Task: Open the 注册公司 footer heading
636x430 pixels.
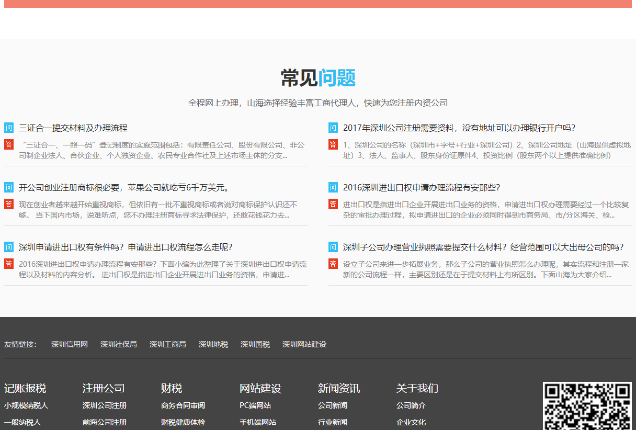Action: point(104,388)
